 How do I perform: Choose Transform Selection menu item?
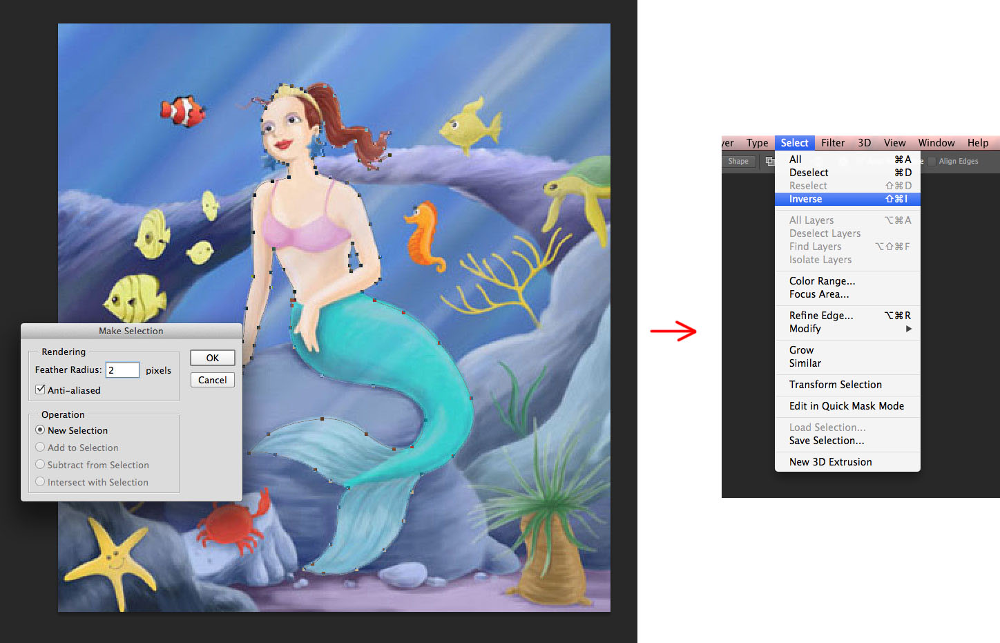pos(835,385)
